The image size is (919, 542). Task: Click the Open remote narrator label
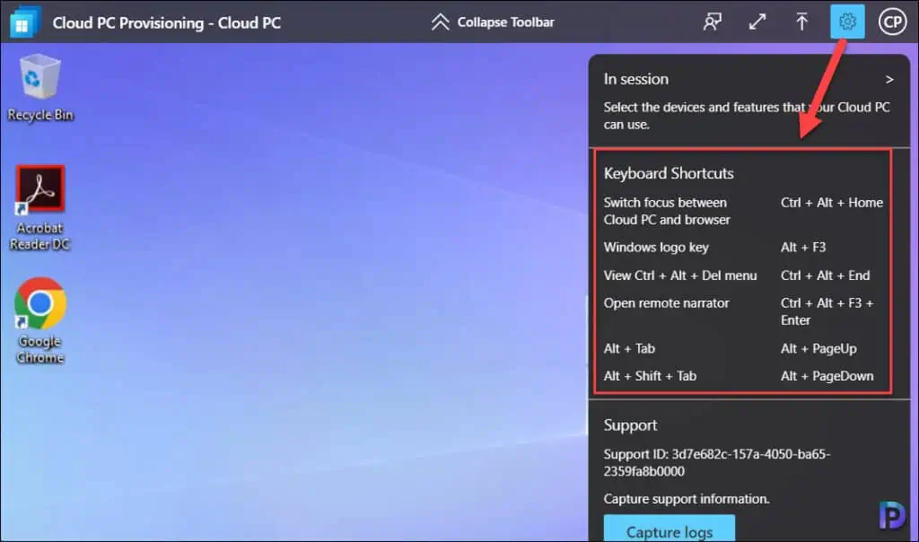[x=667, y=303]
